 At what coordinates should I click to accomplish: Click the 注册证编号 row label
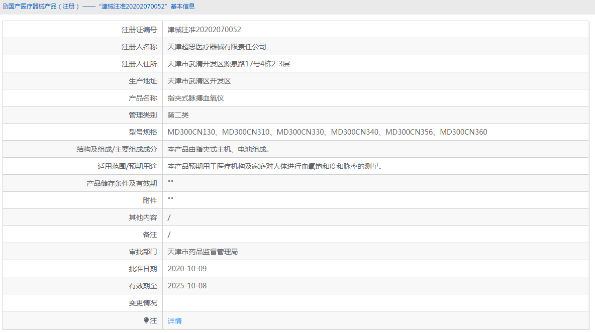pyautogui.click(x=141, y=29)
